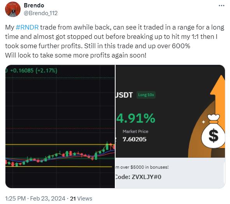Open the USDT PnL card image

click(170, 126)
